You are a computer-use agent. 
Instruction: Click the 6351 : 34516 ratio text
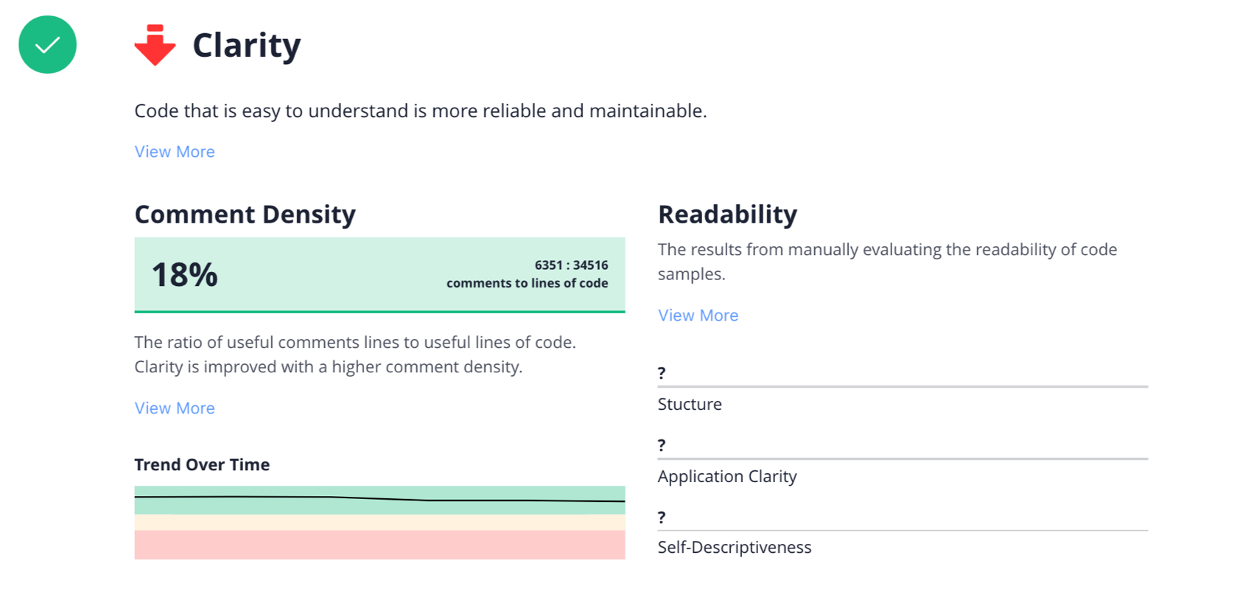tap(571, 265)
